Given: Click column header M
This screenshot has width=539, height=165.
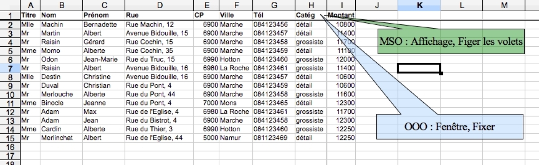Looking at the screenshot, I should pyautogui.click(x=504, y=5).
